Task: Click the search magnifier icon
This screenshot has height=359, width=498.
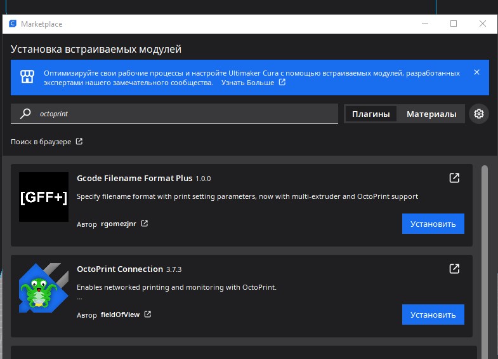Action: pyautogui.click(x=25, y=114)
